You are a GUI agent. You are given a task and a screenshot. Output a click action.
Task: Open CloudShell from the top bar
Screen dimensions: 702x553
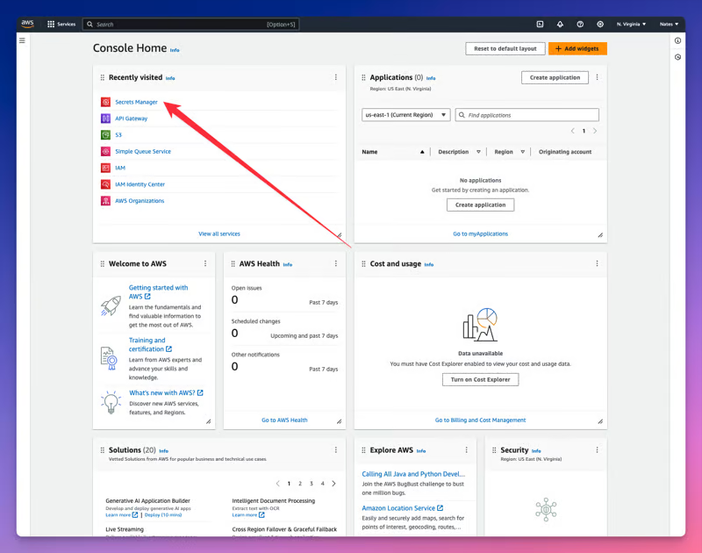(540, 25)
